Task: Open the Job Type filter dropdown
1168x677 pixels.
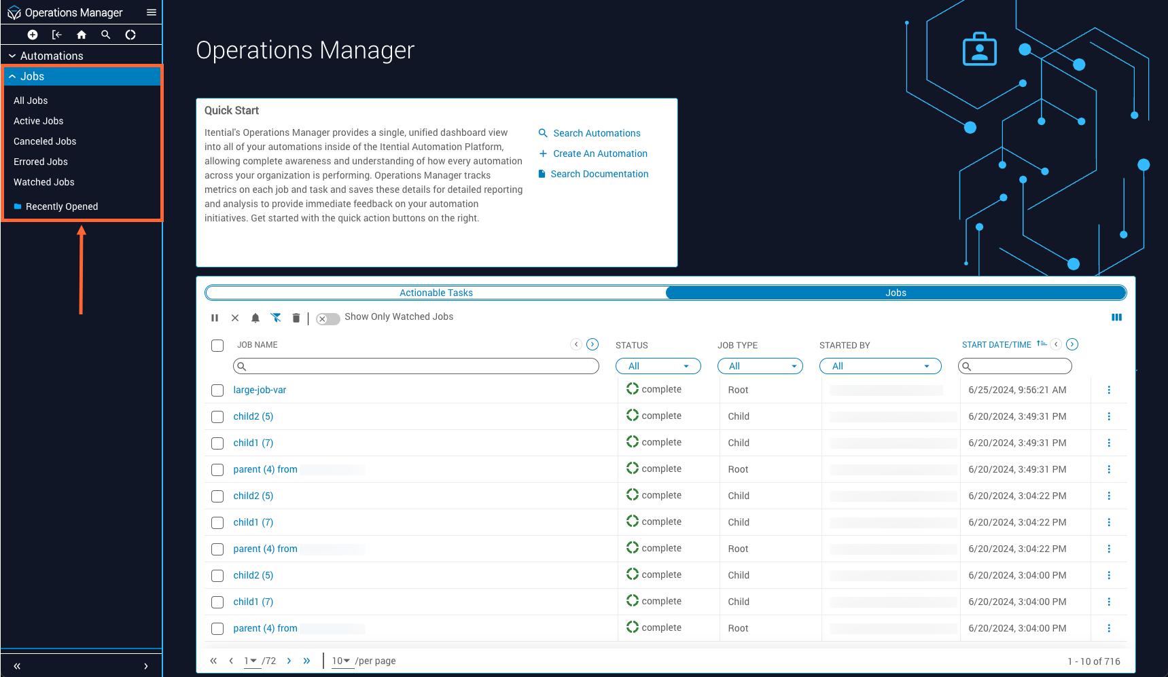Action: click(760, 366)
